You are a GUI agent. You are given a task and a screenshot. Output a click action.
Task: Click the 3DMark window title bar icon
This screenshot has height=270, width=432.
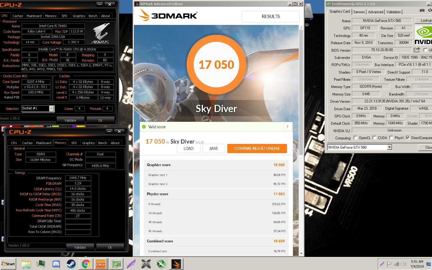(x=137, y=4)
